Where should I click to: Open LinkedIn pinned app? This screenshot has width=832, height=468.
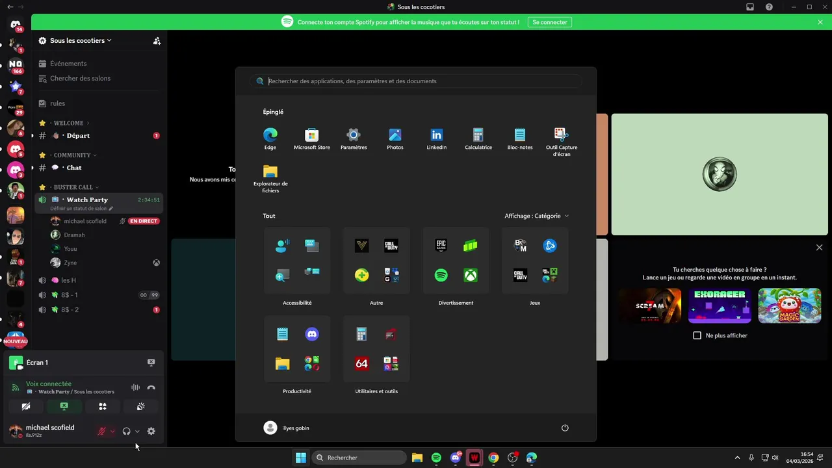[x=437, y=138]
